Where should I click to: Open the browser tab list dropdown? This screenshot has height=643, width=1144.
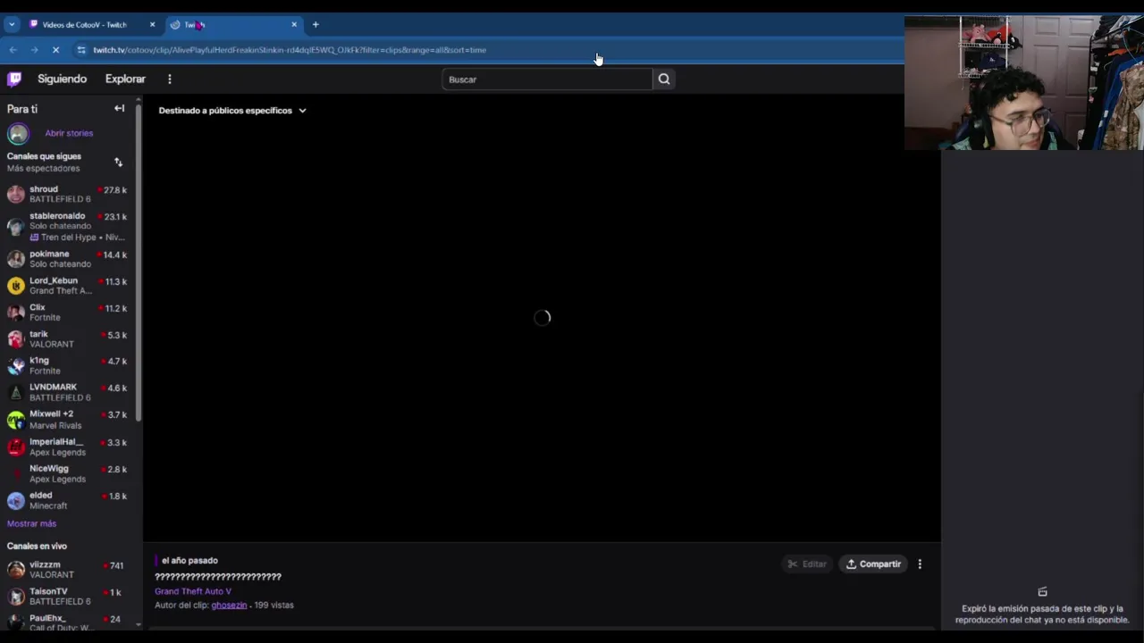coord(12,24)
